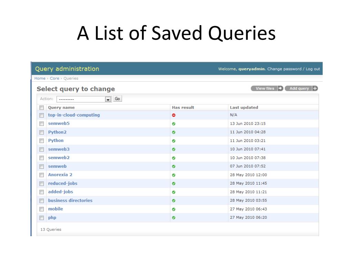Click the date 13 Jun 2010 23:15
Screen dimensions: 353x264
tap(248, 124)
